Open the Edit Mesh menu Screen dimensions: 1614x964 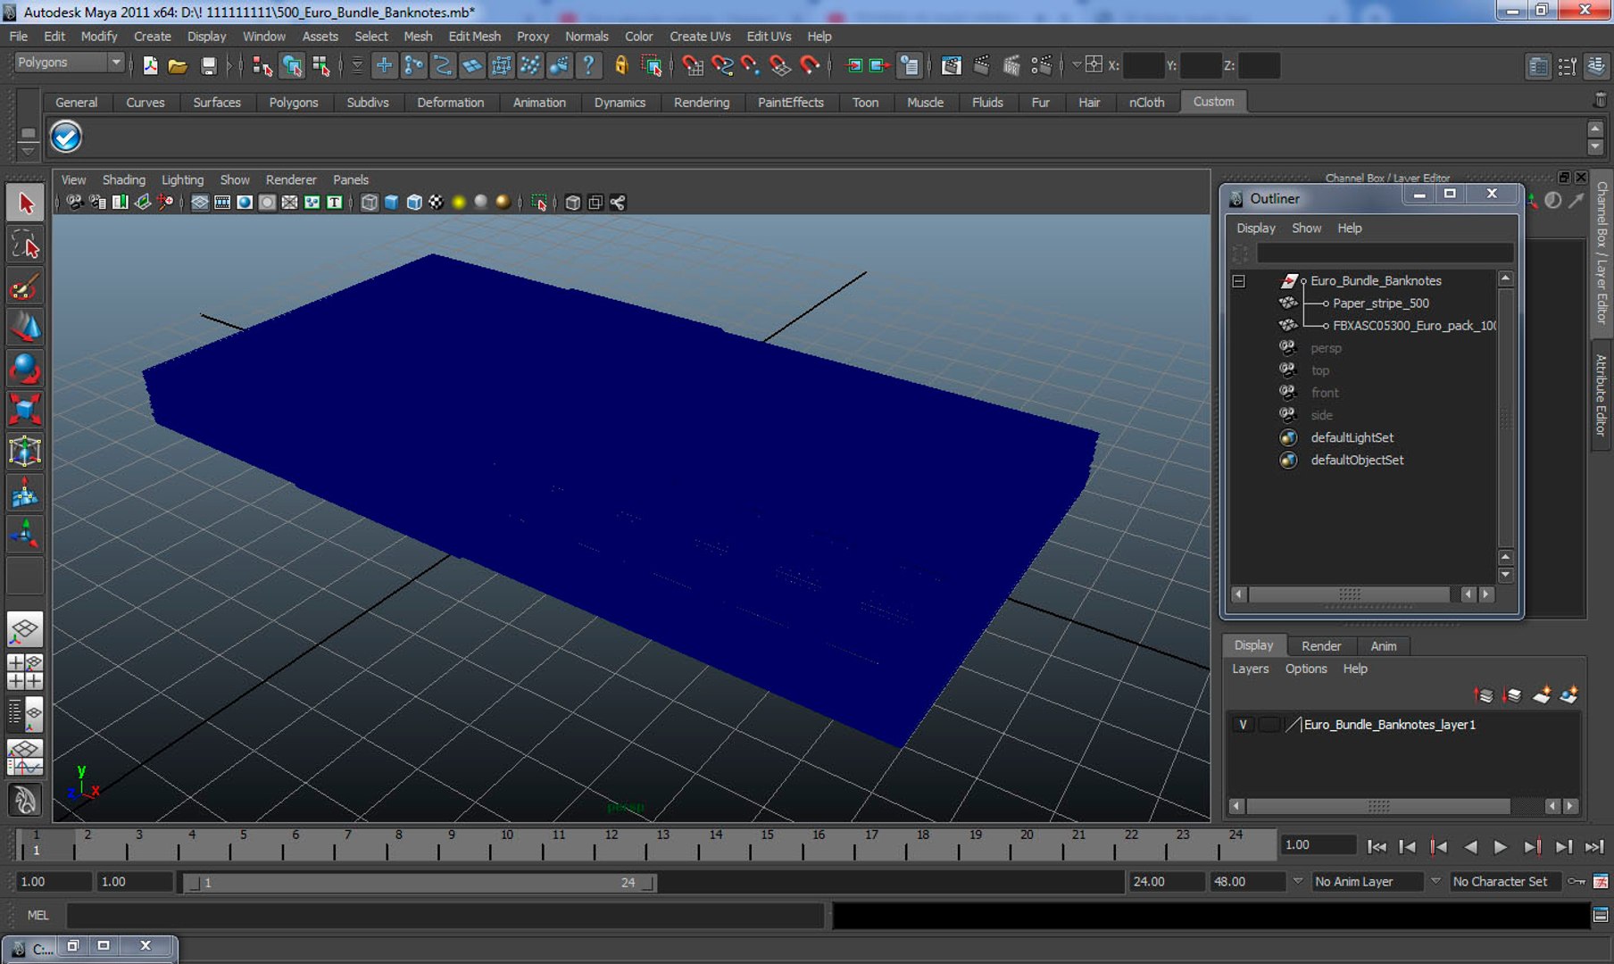click(474, 37)
